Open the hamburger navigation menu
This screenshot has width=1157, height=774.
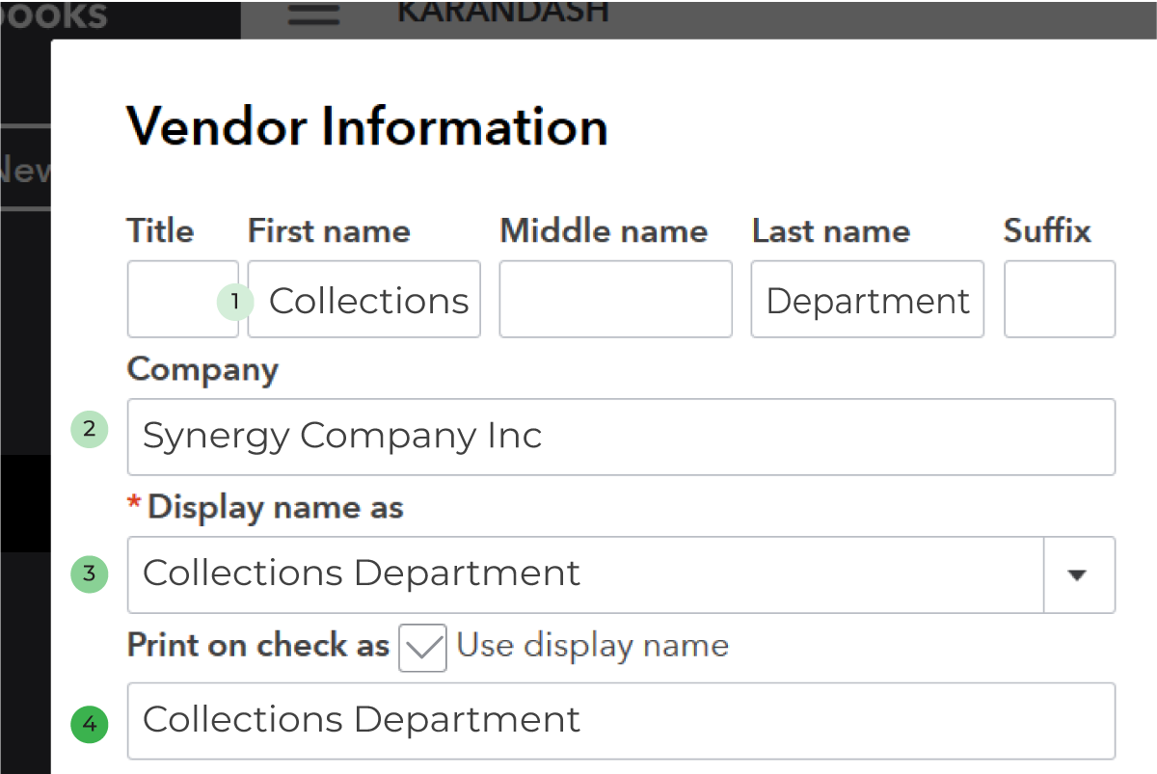[x=313, y=13]
